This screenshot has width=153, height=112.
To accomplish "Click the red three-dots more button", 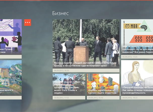I will (27, 23).
